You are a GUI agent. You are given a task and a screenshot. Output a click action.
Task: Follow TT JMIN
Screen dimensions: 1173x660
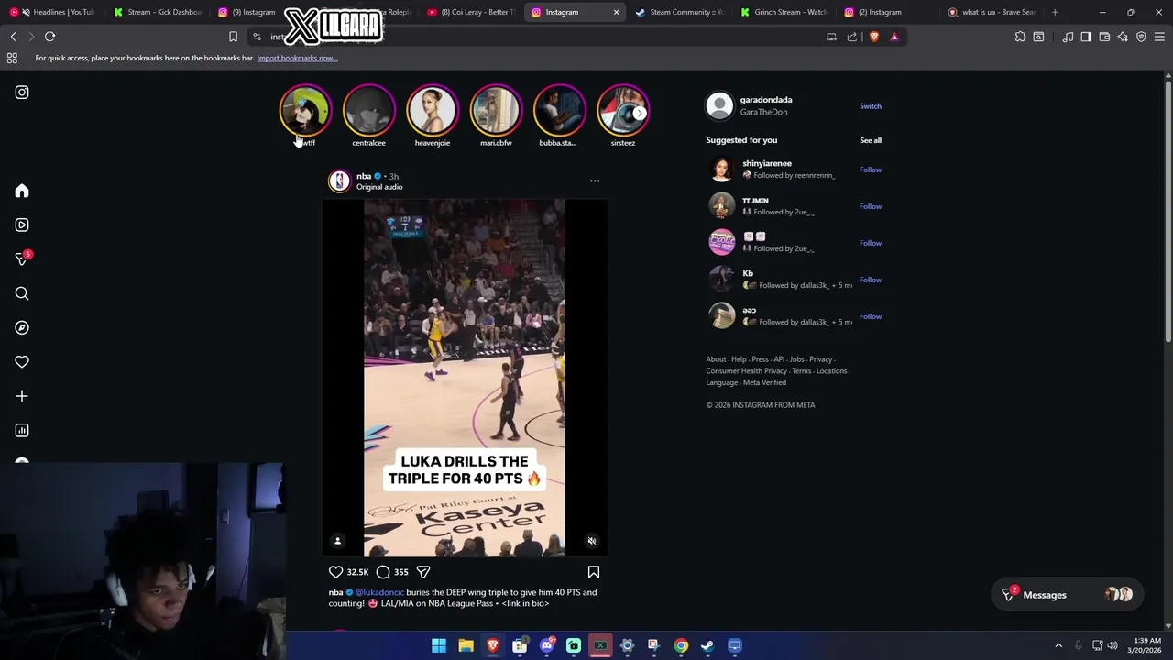pos(871,206)
